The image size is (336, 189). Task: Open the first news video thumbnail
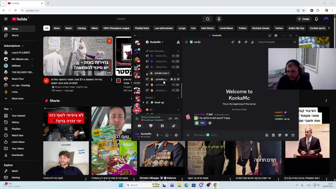click(78, 56)
